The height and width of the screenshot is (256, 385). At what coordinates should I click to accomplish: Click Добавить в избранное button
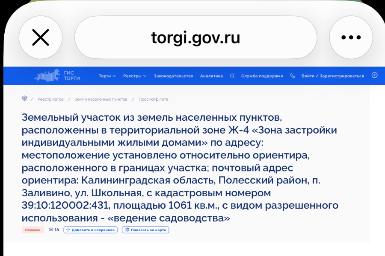tap(90, 230)
